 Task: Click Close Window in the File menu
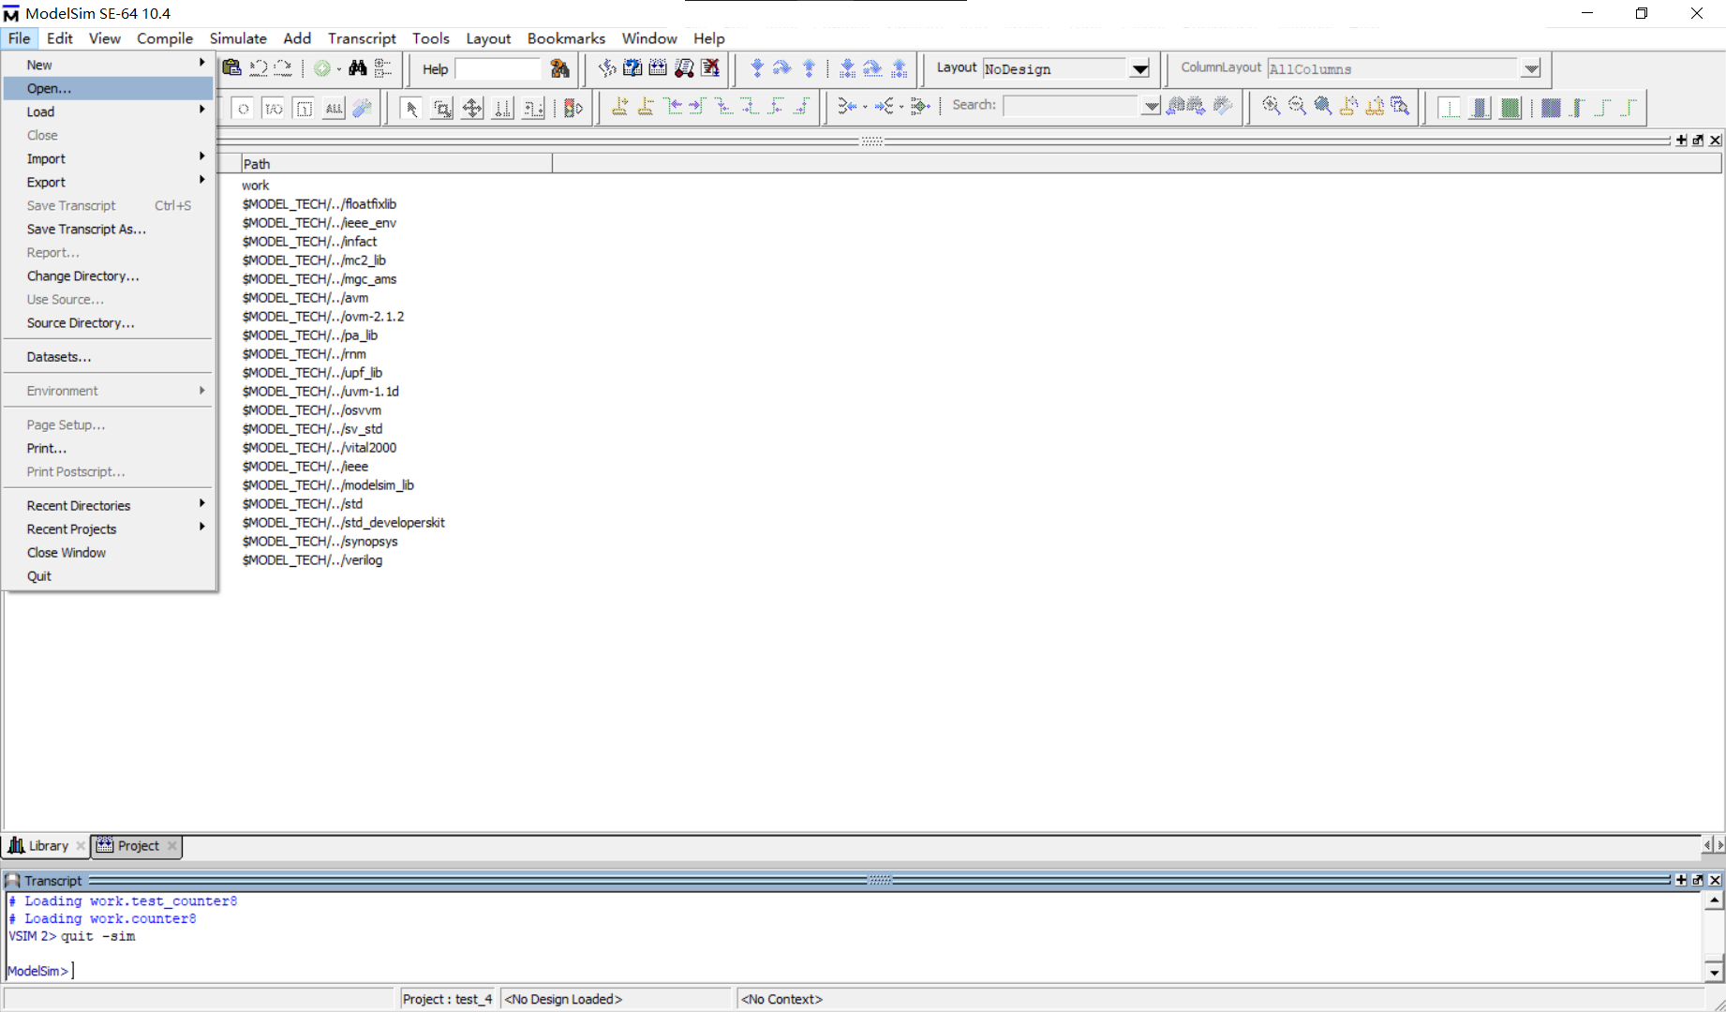pos(109,552)
